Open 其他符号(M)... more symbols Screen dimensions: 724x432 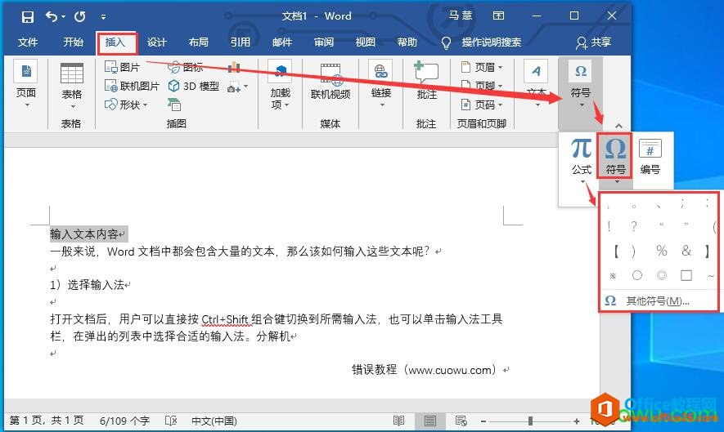659,301
